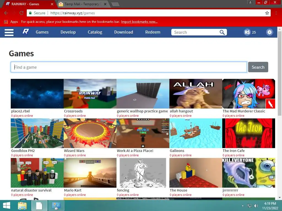Screen dimensions: 282x211
Task: Reload the page with refresh icon
Action: pyautogui.click(x=21, y=13)
